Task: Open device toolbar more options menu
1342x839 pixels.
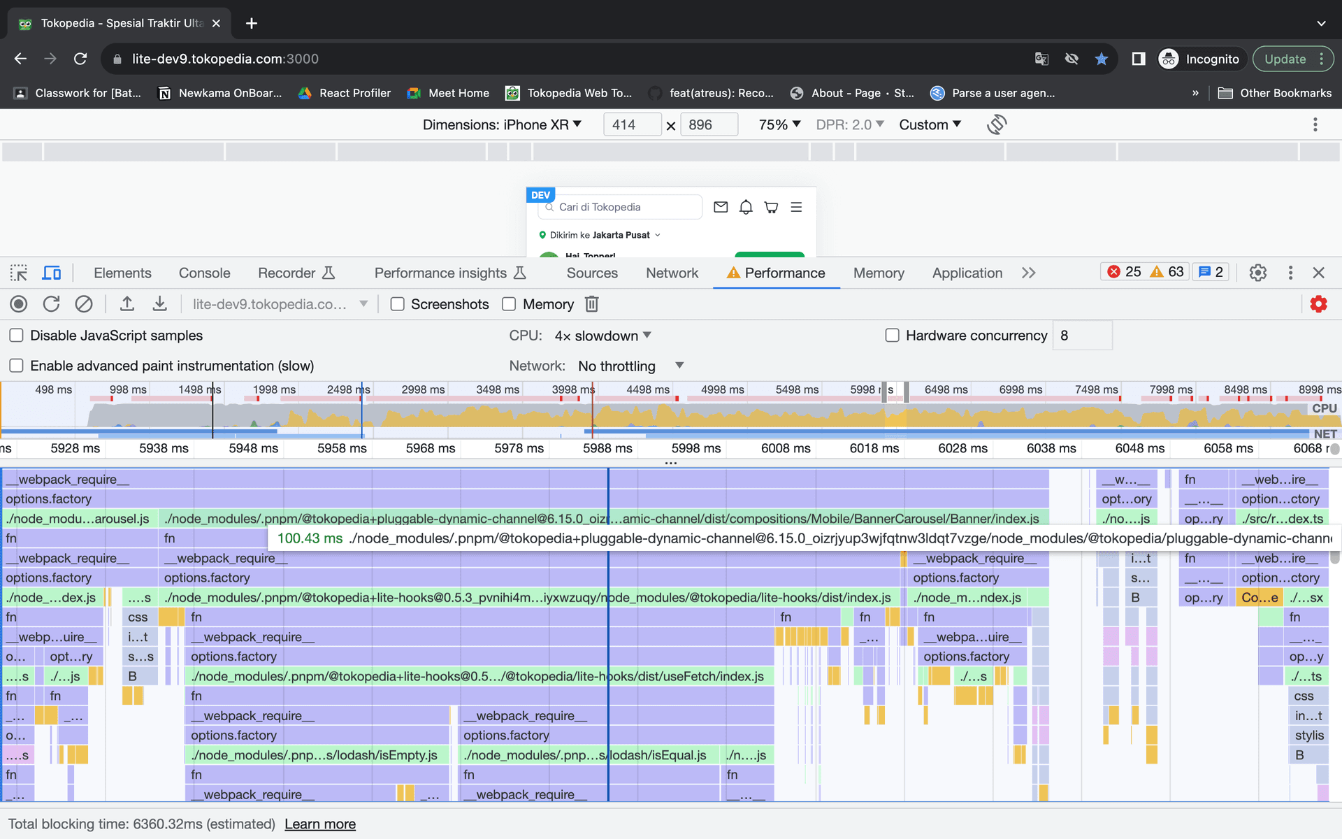Action: tap(1315, 124)
